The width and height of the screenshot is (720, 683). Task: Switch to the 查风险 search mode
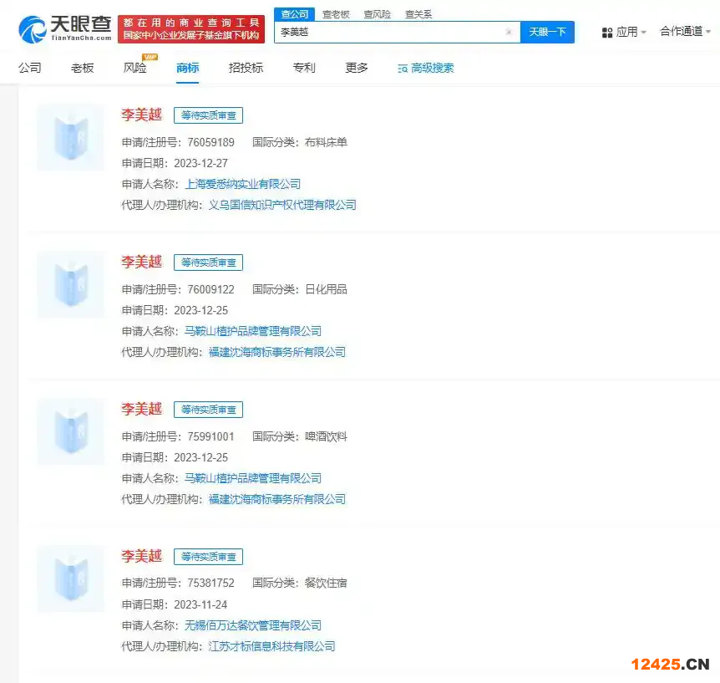pos(377,14)
